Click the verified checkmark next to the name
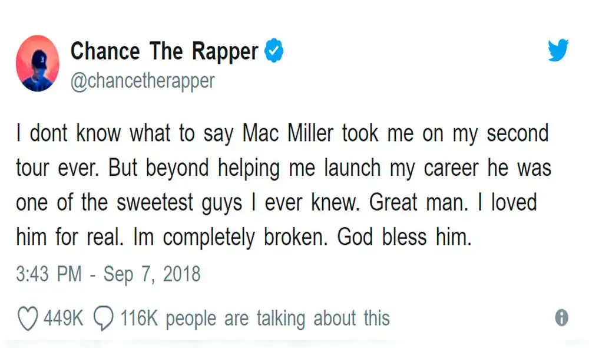The image size is (589, 348). click(x=274, y=51)
